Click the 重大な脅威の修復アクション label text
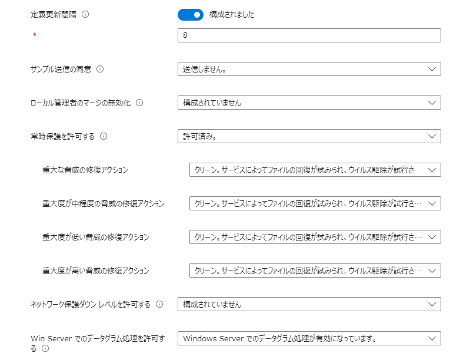The image size is (450, 356). pyautogui.click(x=85, y=170)
